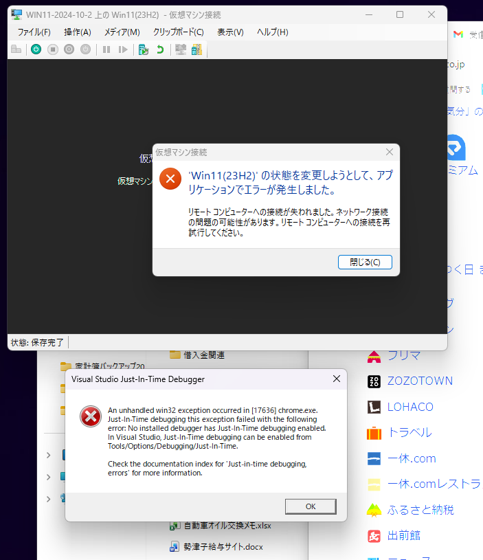Viewport: 483px width, 560px height.
Task: Click the Word icon of 勢津子給与サイト.docx
Action: click(175, 547)
